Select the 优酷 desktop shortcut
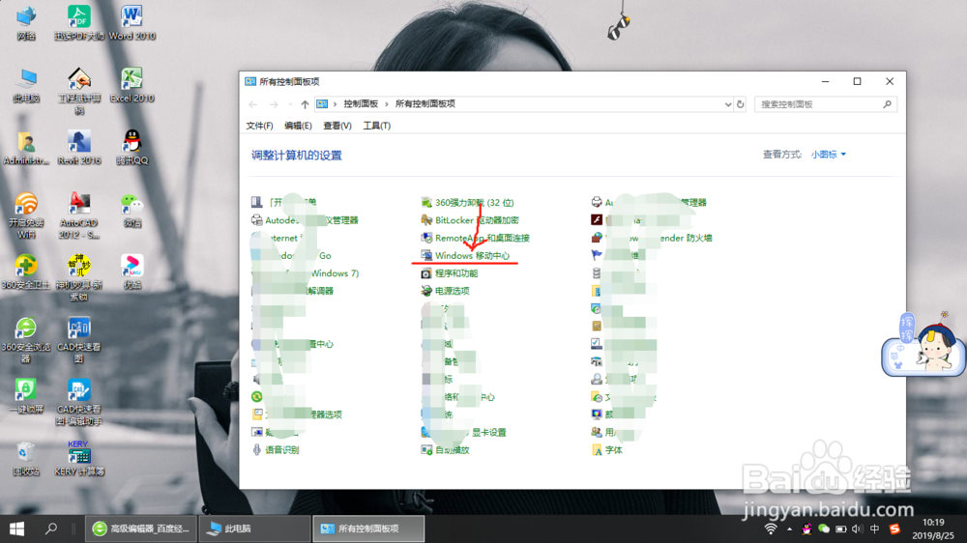This screenshot has width=967, height=543. 132,271
